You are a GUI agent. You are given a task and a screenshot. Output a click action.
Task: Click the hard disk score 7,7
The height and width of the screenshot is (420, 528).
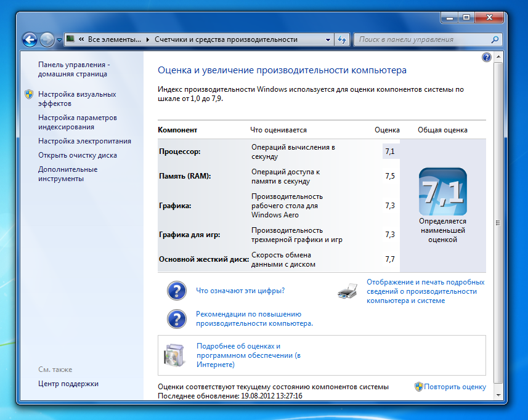click(390, 259)
